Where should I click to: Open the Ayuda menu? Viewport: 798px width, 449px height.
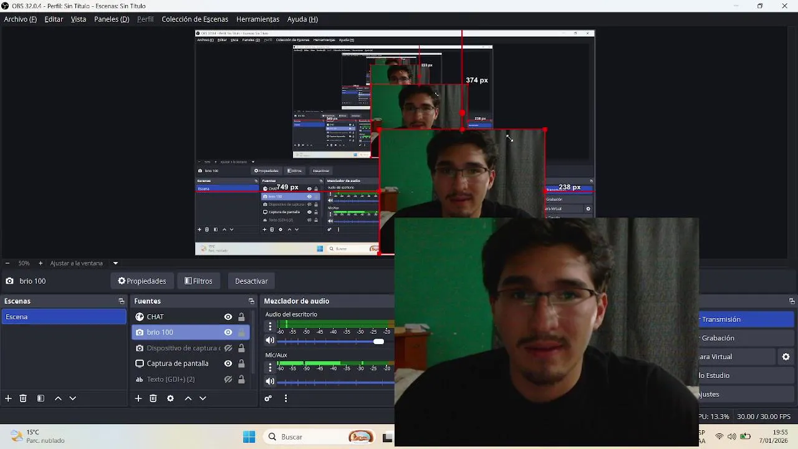coord(302,19)
